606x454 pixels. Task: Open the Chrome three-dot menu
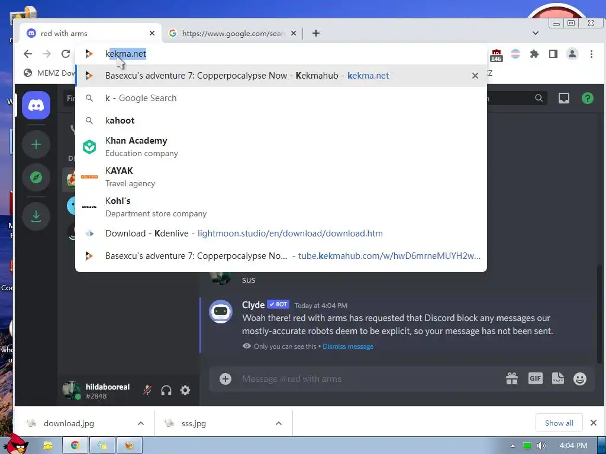click(591, 54)
